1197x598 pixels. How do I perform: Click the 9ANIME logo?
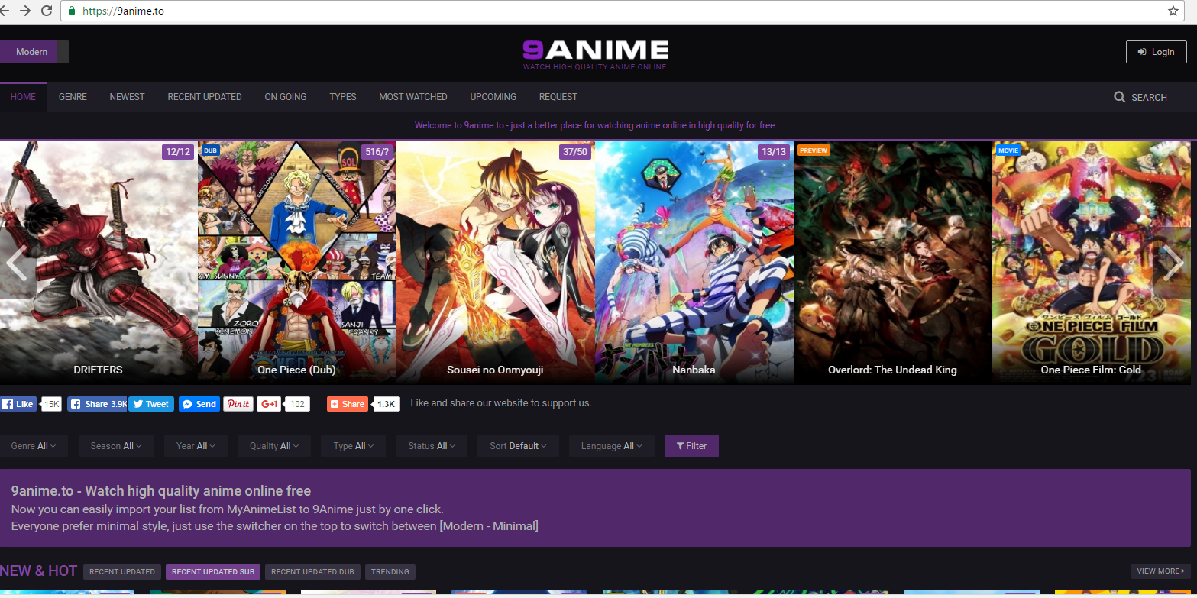(595, 54)
